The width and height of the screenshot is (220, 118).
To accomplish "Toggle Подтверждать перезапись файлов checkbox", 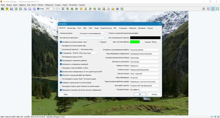I will pos(61,60).
